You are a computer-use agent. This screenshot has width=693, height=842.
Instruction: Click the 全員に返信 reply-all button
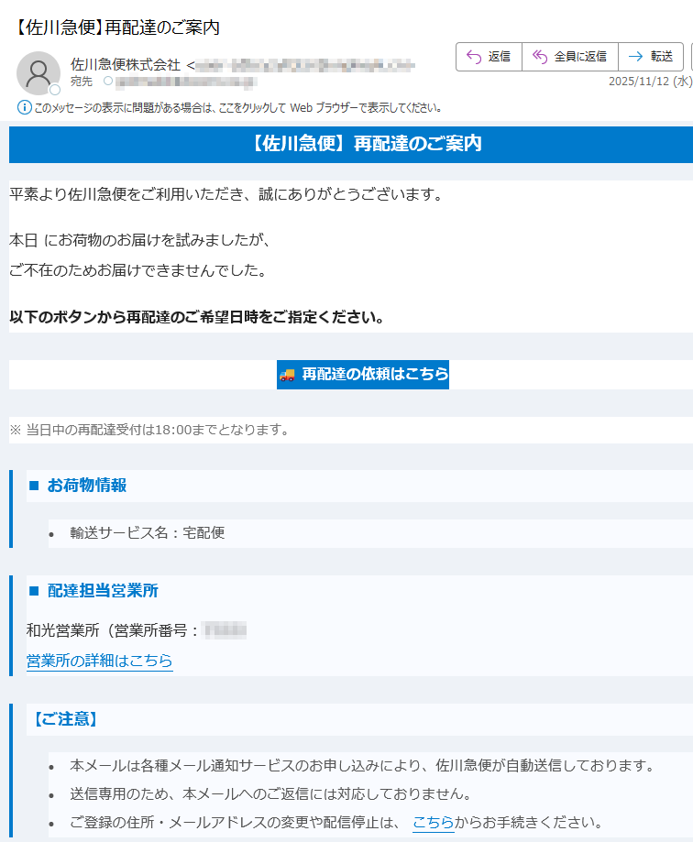570,57
